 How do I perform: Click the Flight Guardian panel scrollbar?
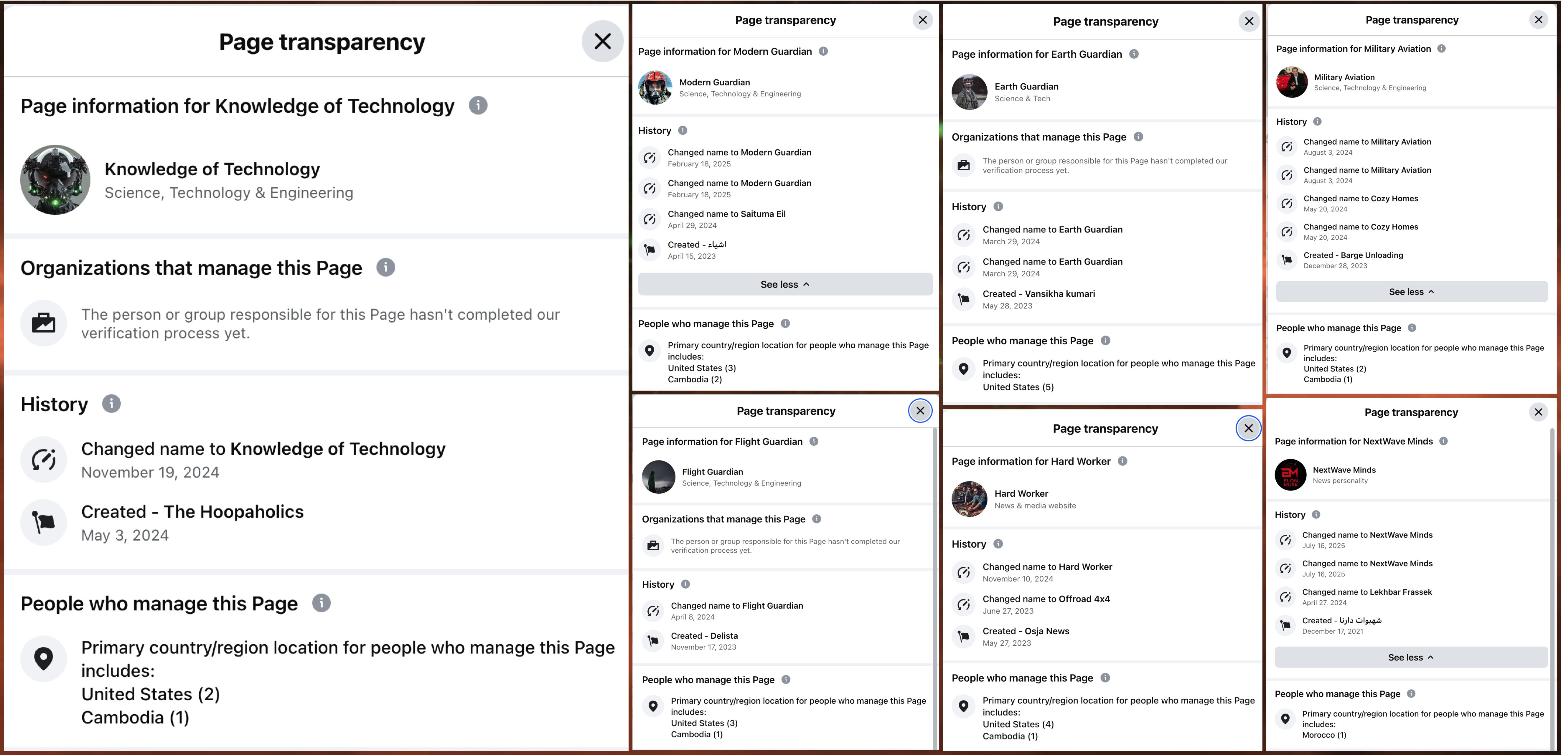coord(934,588)
